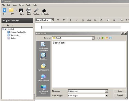Expand the File name dropdown arrow
The width and height of the screenshot is (129, 101).
(107, 91)
